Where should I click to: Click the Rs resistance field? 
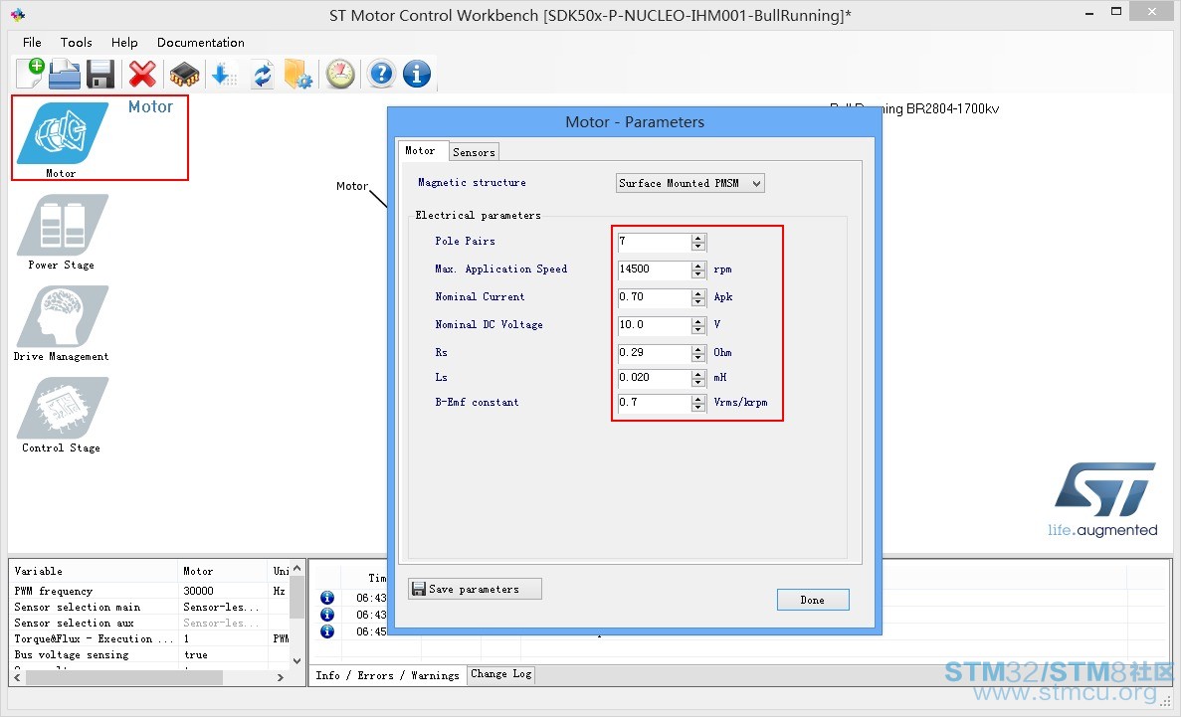[x=654, y=353]
